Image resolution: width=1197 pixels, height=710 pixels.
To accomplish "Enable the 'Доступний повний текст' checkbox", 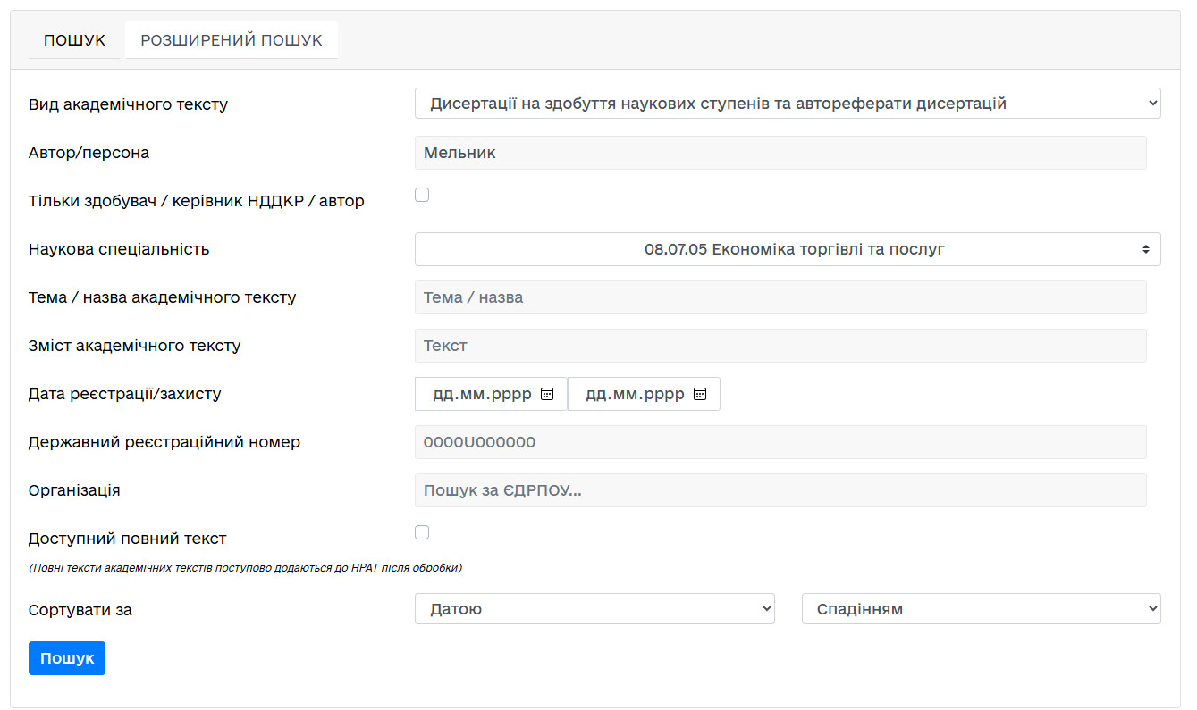I will (x=422, y=532).
